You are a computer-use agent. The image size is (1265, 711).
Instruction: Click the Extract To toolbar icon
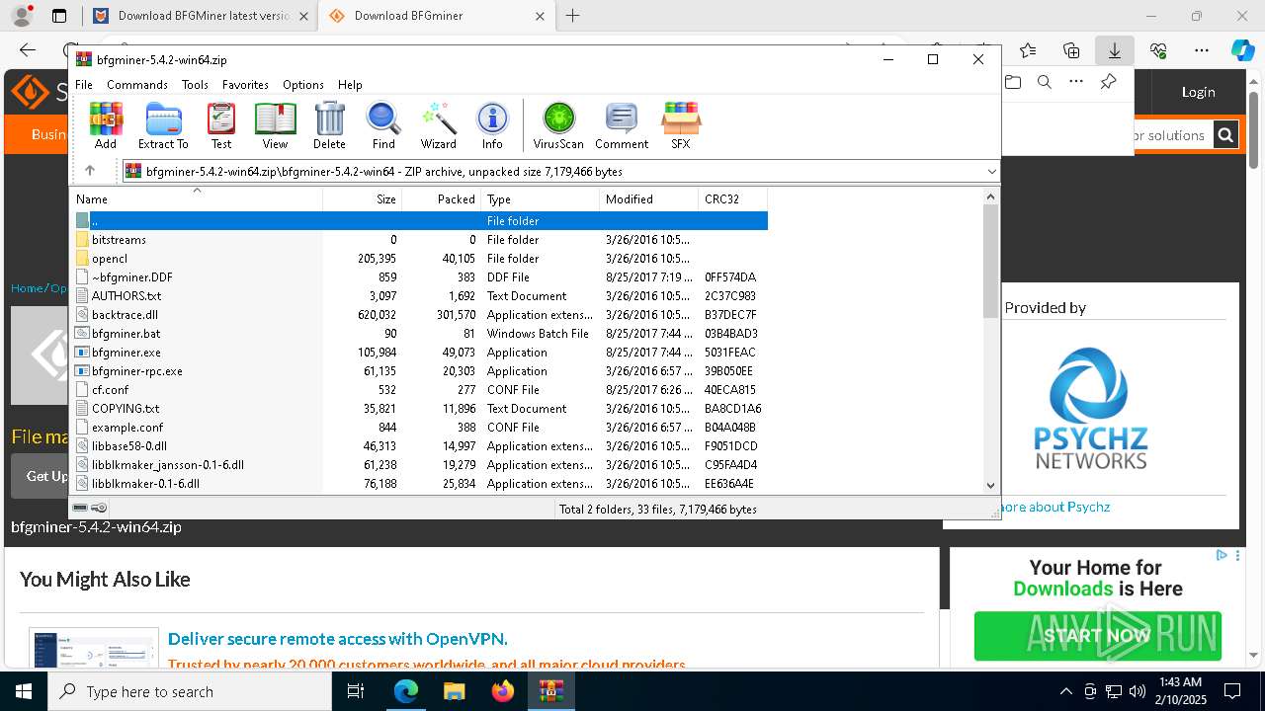pos(163,125)
